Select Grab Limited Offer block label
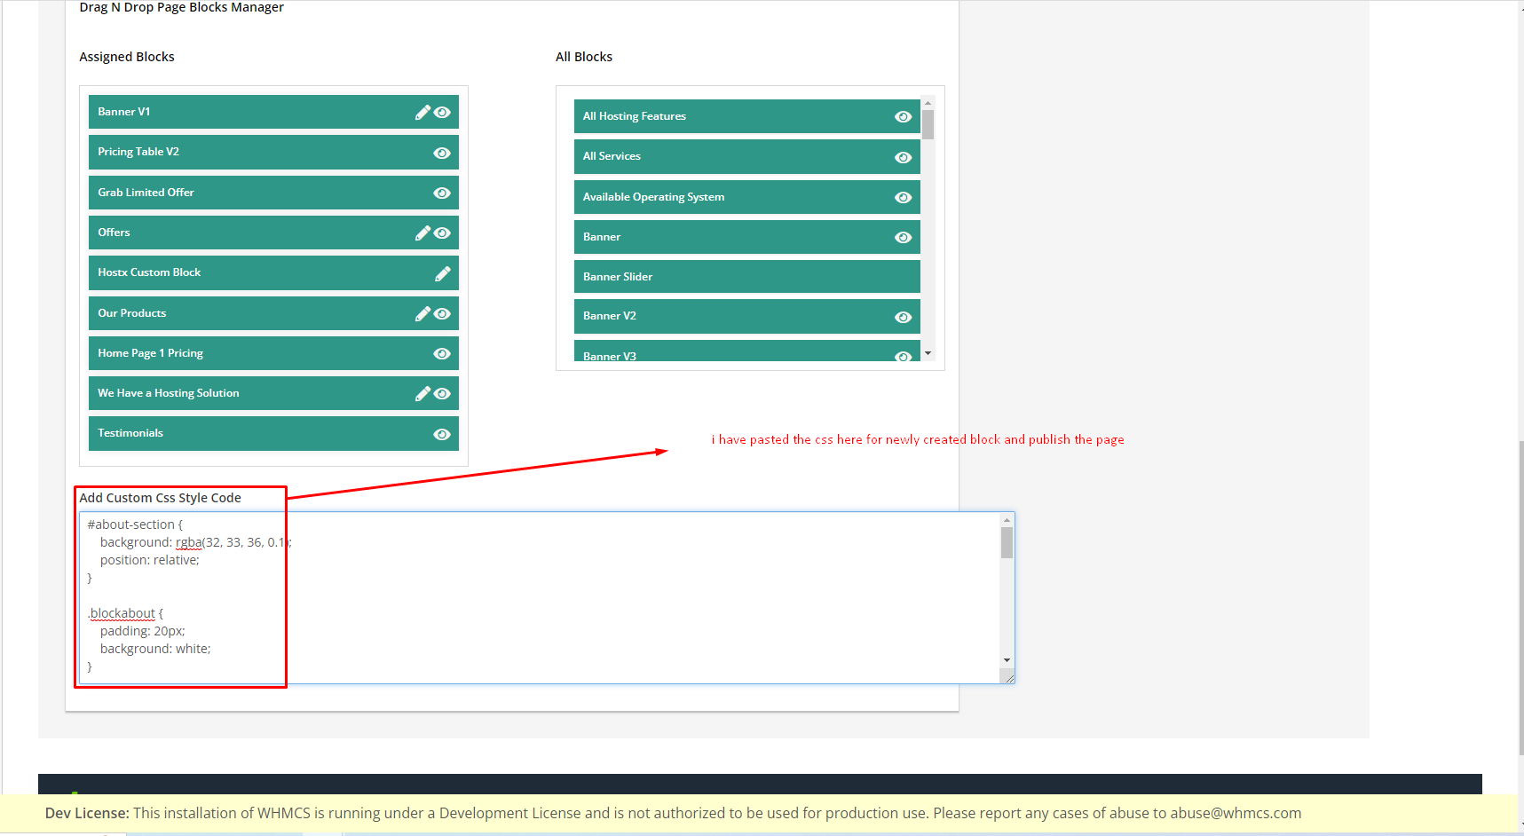The image size is (1524, 836). tap(146, 193)
